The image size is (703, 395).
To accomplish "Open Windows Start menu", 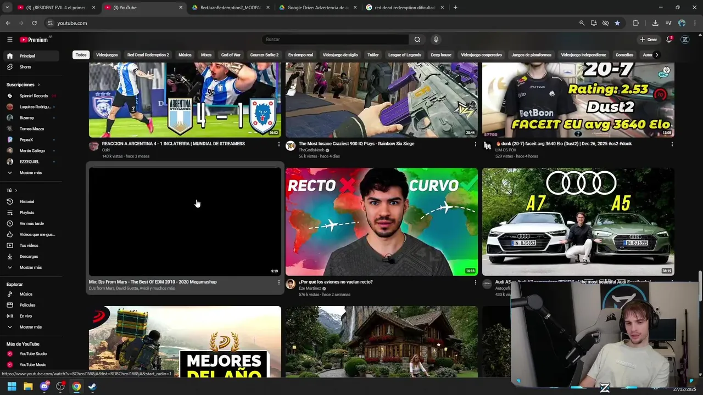I will (x=12, y=386).
